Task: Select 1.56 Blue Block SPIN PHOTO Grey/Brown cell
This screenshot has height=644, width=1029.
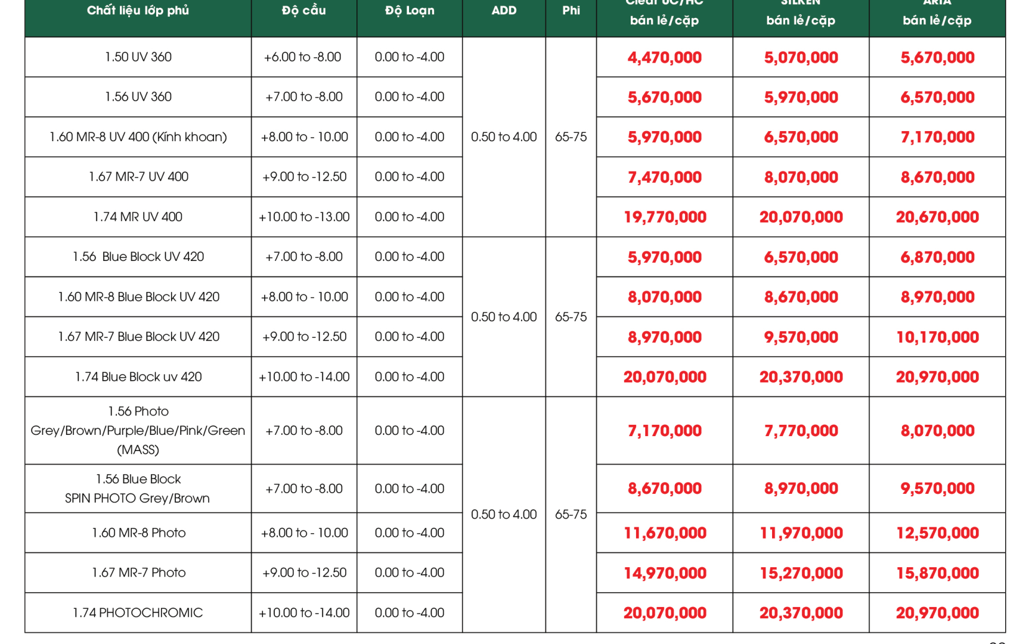Action: pyautogui.click(x=138, y=489)
